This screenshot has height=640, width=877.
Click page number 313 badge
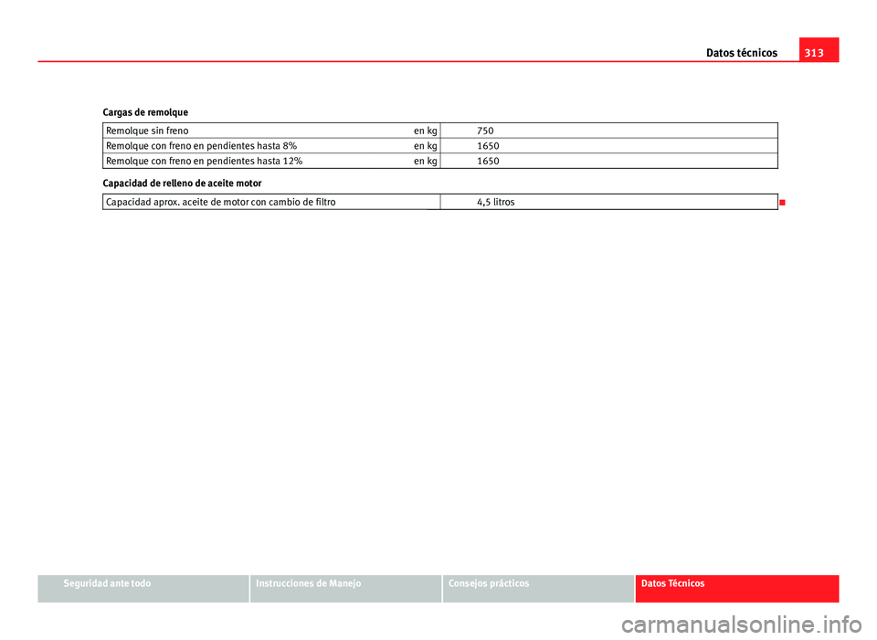819,49
